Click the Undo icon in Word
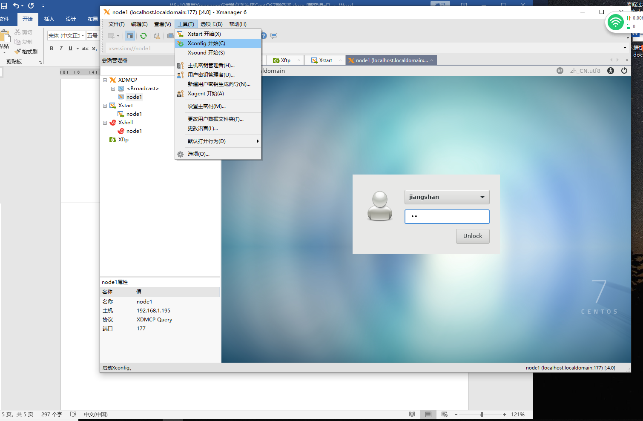 click(16, 6)
